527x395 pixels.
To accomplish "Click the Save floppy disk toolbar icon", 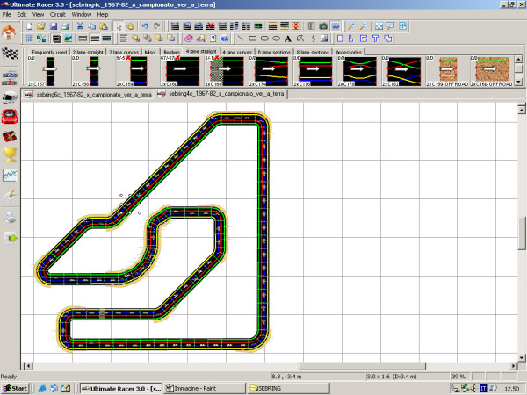I will tap(52, 26).
